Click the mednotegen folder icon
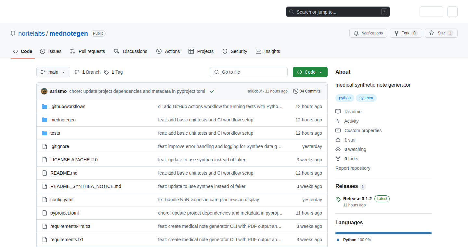This screenshot has width=468, height=247. click(x=45, y=120)
